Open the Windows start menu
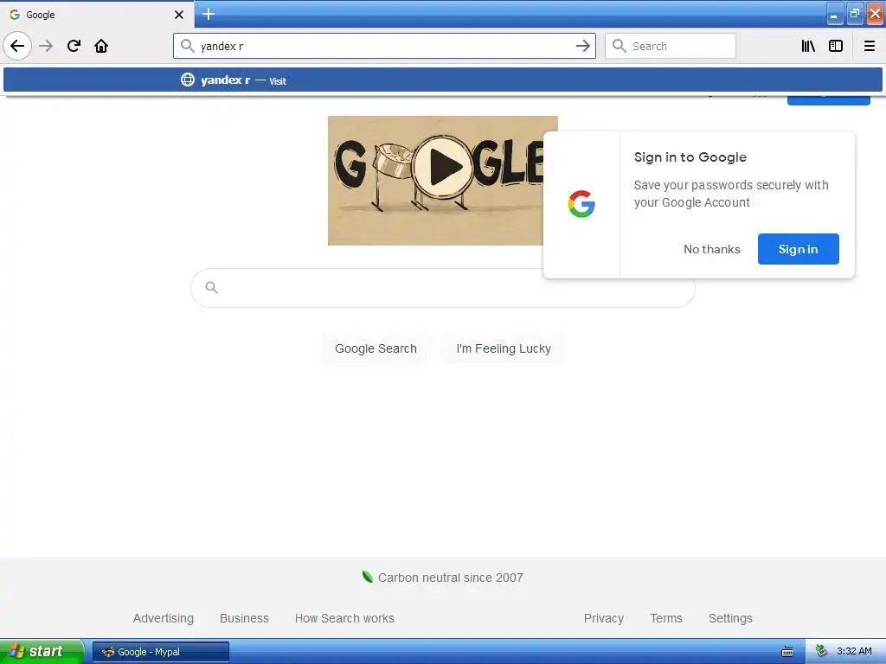 coord(41,651)
